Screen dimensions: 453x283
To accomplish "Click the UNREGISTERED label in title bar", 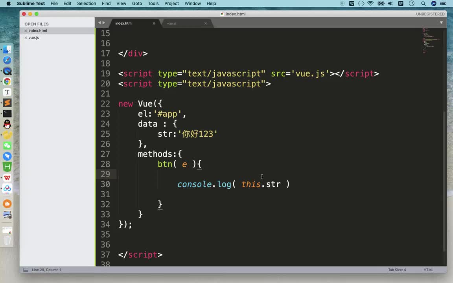I will [430, 14].
